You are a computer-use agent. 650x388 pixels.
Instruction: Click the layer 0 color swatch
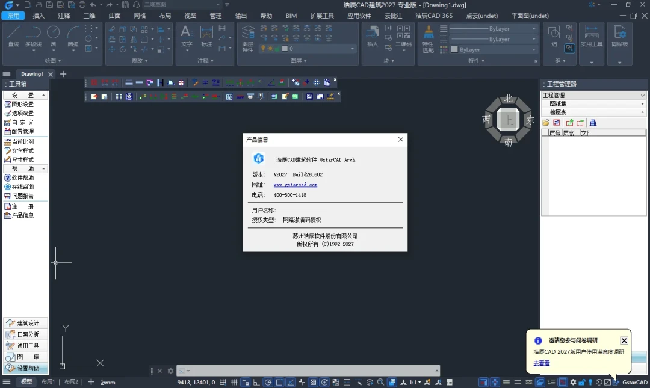point(285,49)
